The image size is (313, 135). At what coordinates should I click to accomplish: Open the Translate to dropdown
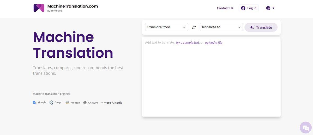click(221, 27)
